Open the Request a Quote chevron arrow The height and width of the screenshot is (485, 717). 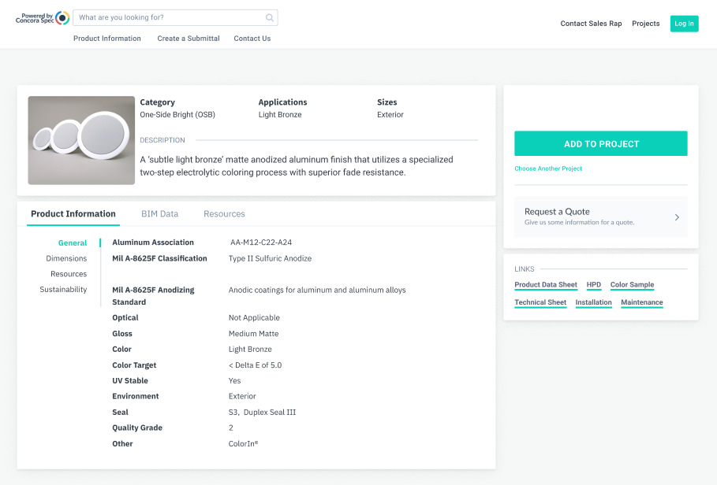point(677,217)
